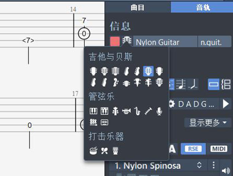Image resolution: width=233 pixels, height=176 pixels.
Task: Open the D A D G tuning selector
Action: coord(196,104)
